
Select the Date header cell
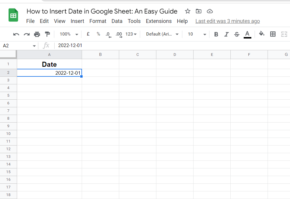pos(49,64)
